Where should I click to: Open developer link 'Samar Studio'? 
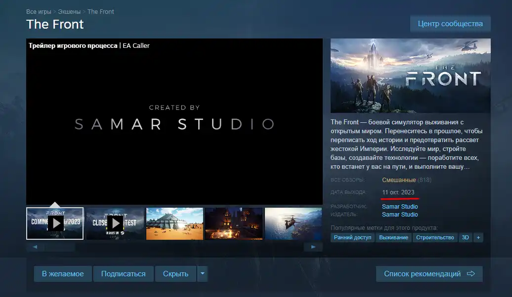pyautogui.click(x=400, y=206)
